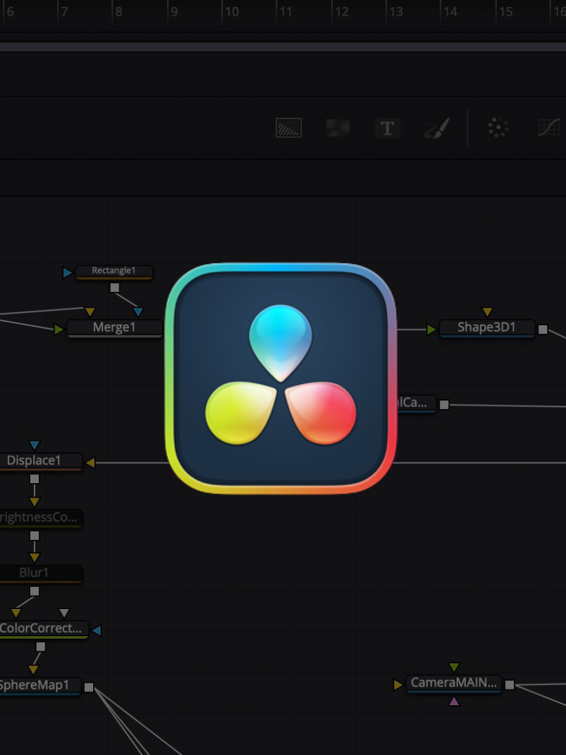The image size is (566, 755).
Task: Click the output square of Blur1
Action: click(35, 591)
